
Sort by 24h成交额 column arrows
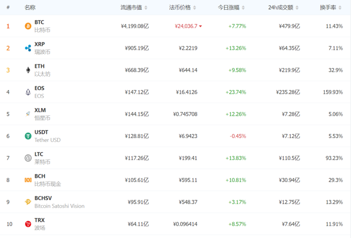pos(297,8)
